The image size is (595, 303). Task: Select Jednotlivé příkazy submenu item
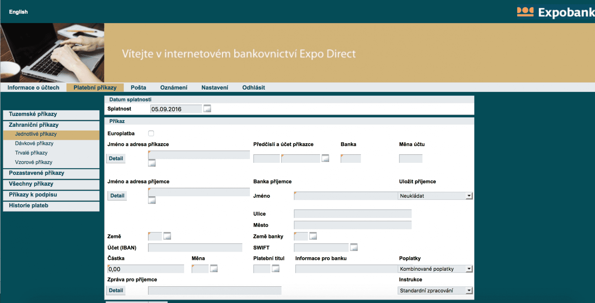(x=51, y=134)
